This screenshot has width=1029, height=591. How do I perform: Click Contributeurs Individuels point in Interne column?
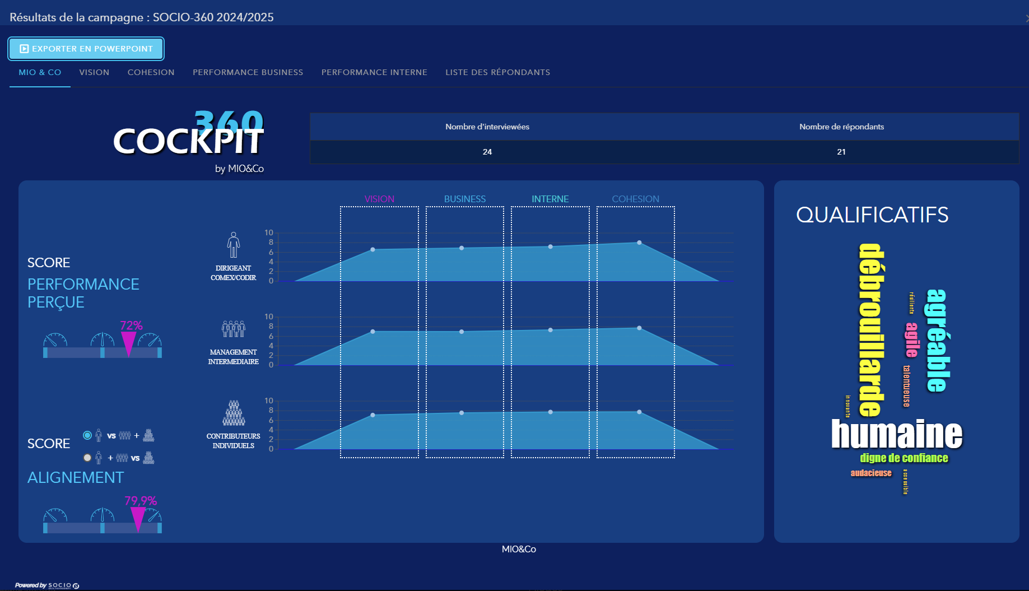coord(551,412)
